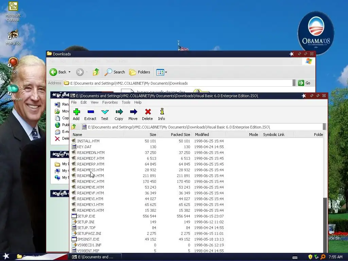Select READMEVF.HTM file
This screenshot has height=261, width=348.
pyautogui.click(x=90, y=193)
